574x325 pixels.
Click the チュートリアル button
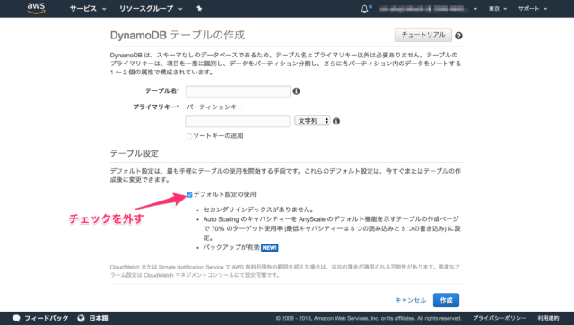click(423, 35)
